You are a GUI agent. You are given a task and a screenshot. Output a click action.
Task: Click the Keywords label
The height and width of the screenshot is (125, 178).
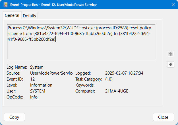(84, 85)
